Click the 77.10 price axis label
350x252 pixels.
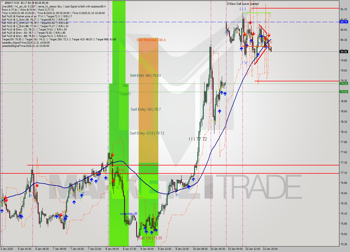(x=344, y=173)
